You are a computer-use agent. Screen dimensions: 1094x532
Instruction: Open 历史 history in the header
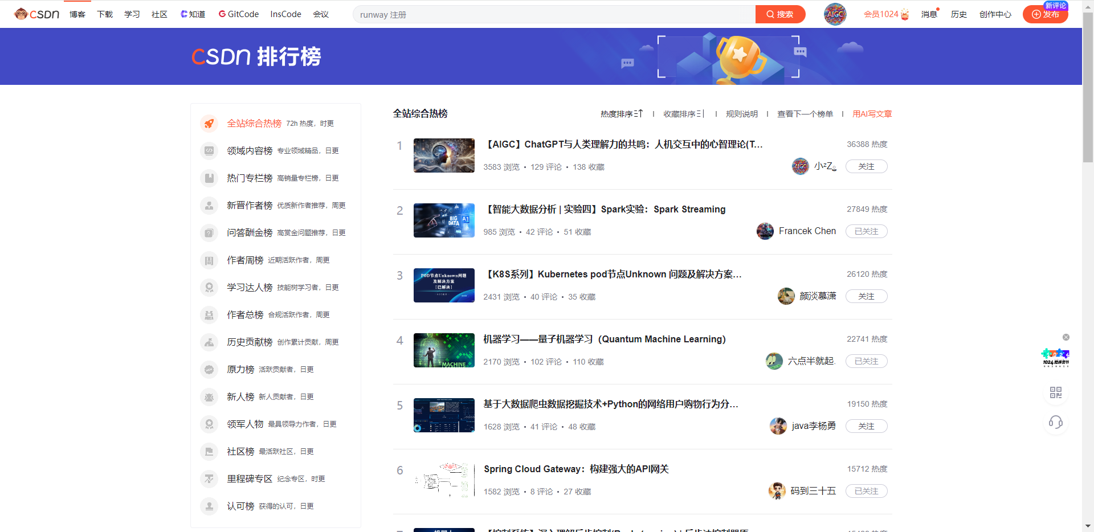(959, 14)
